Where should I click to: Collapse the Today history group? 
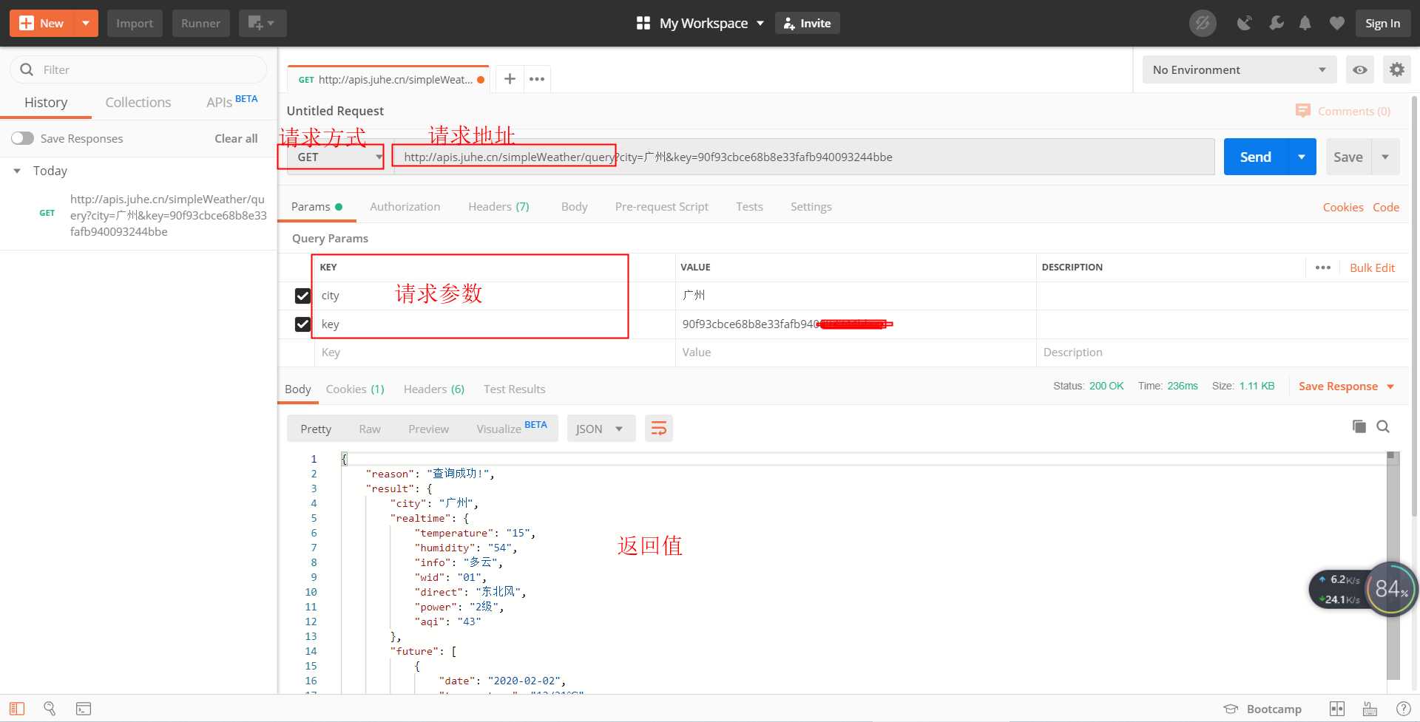coord(17,171)
